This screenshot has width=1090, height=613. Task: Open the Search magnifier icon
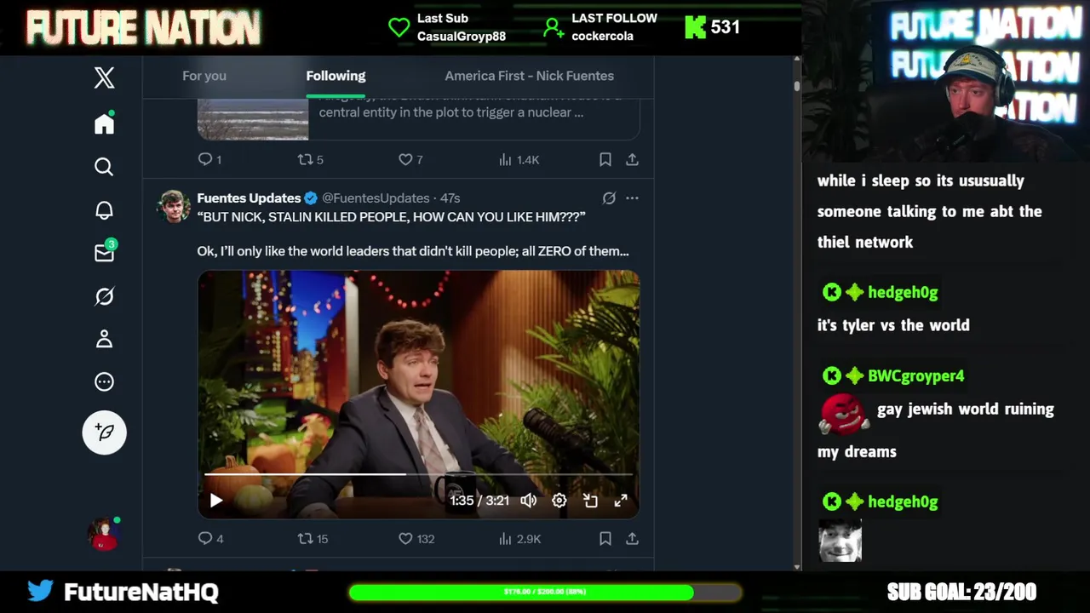[x=104, y=167]
